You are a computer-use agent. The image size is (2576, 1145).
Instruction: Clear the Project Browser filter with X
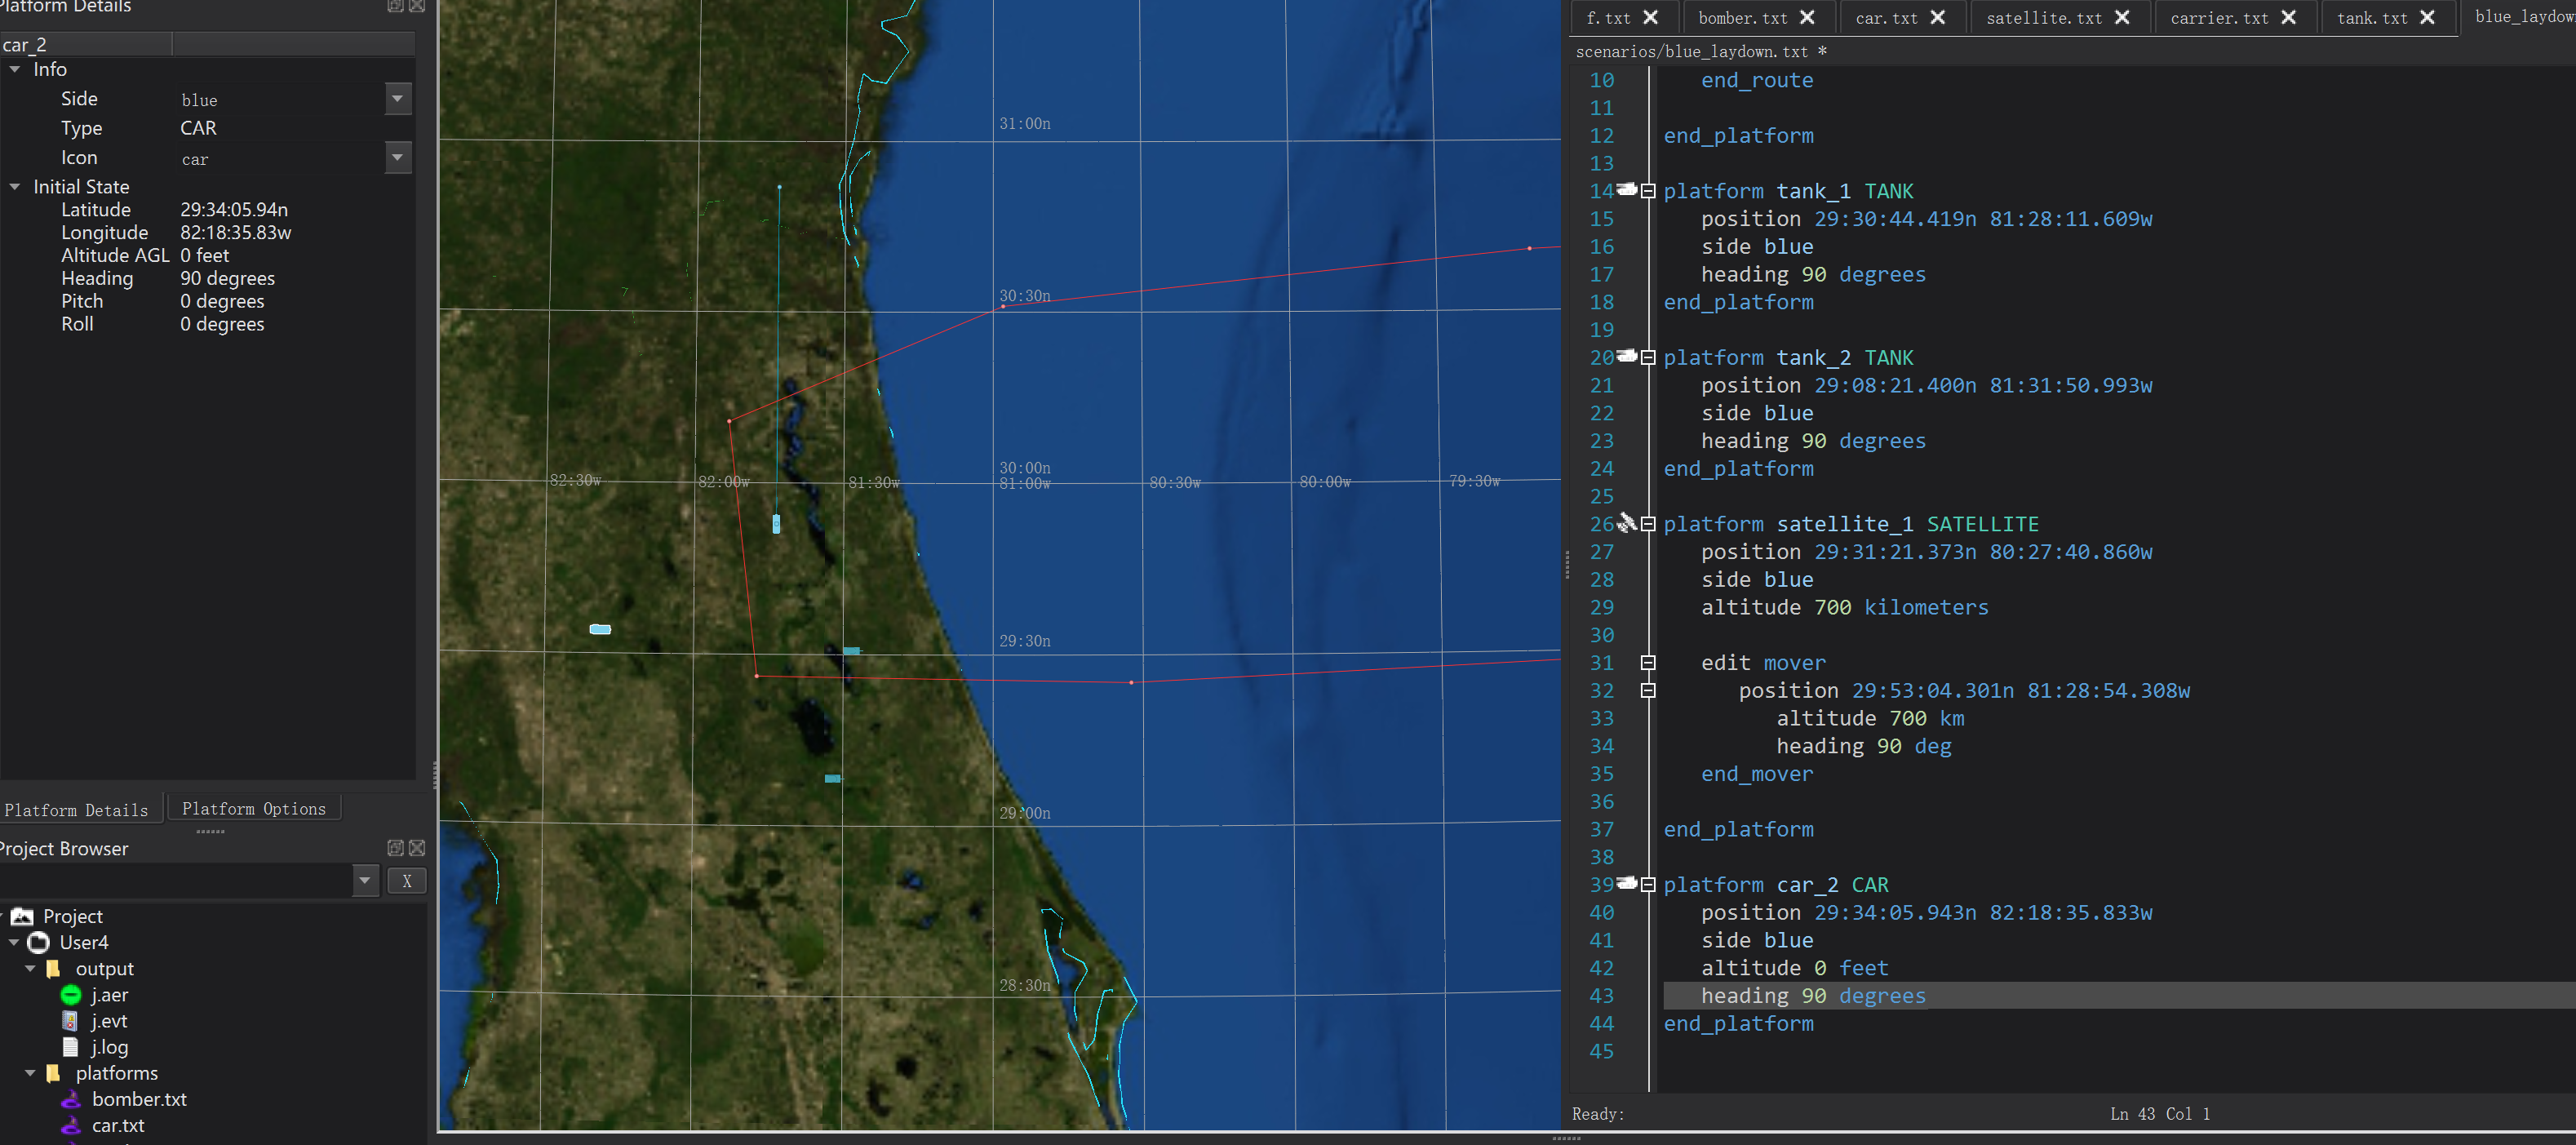(x=406, y=881)
